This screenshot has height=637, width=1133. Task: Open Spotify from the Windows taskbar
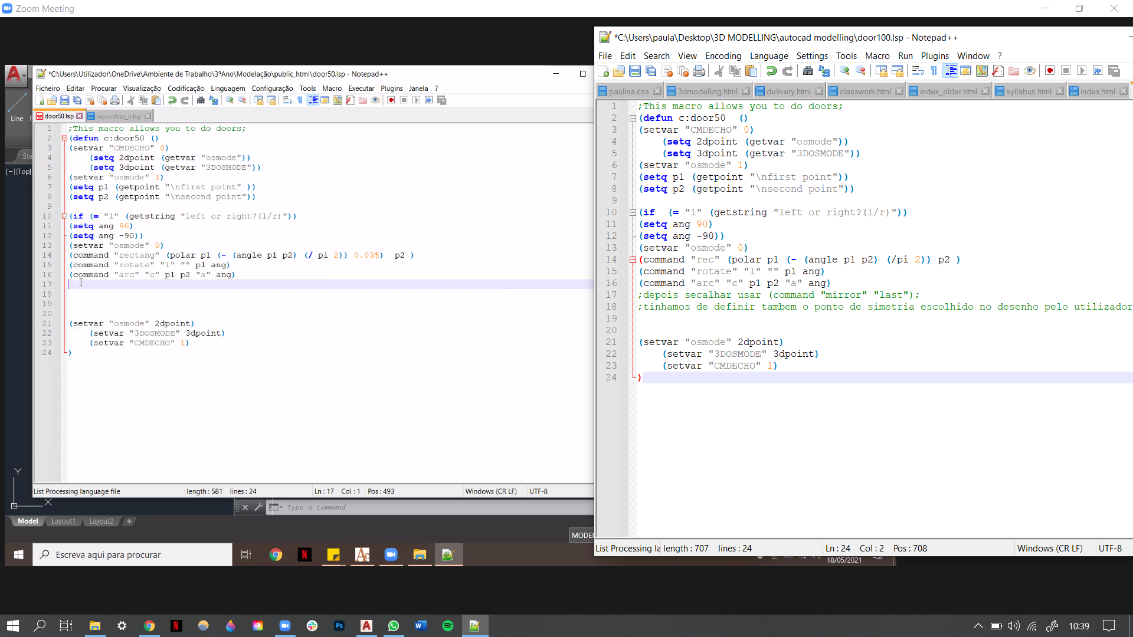[448, 626]
